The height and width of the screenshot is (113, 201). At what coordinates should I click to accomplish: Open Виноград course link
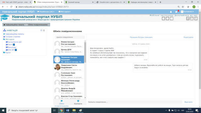pos(12,47)
